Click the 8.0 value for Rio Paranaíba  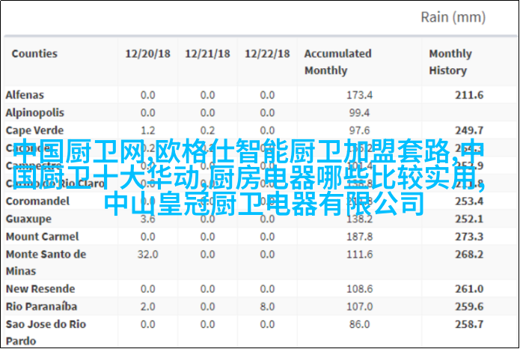pyautogui.click(x=267, y=306)
